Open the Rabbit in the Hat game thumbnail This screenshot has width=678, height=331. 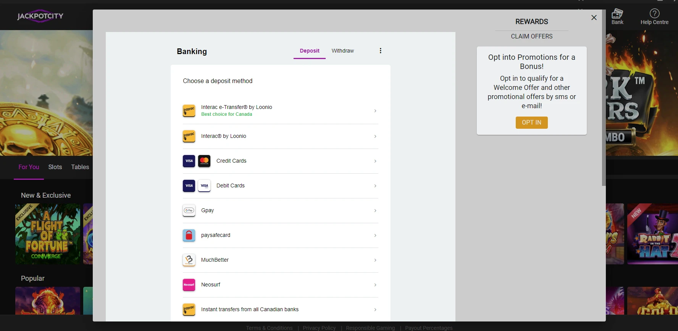(652, 234)
